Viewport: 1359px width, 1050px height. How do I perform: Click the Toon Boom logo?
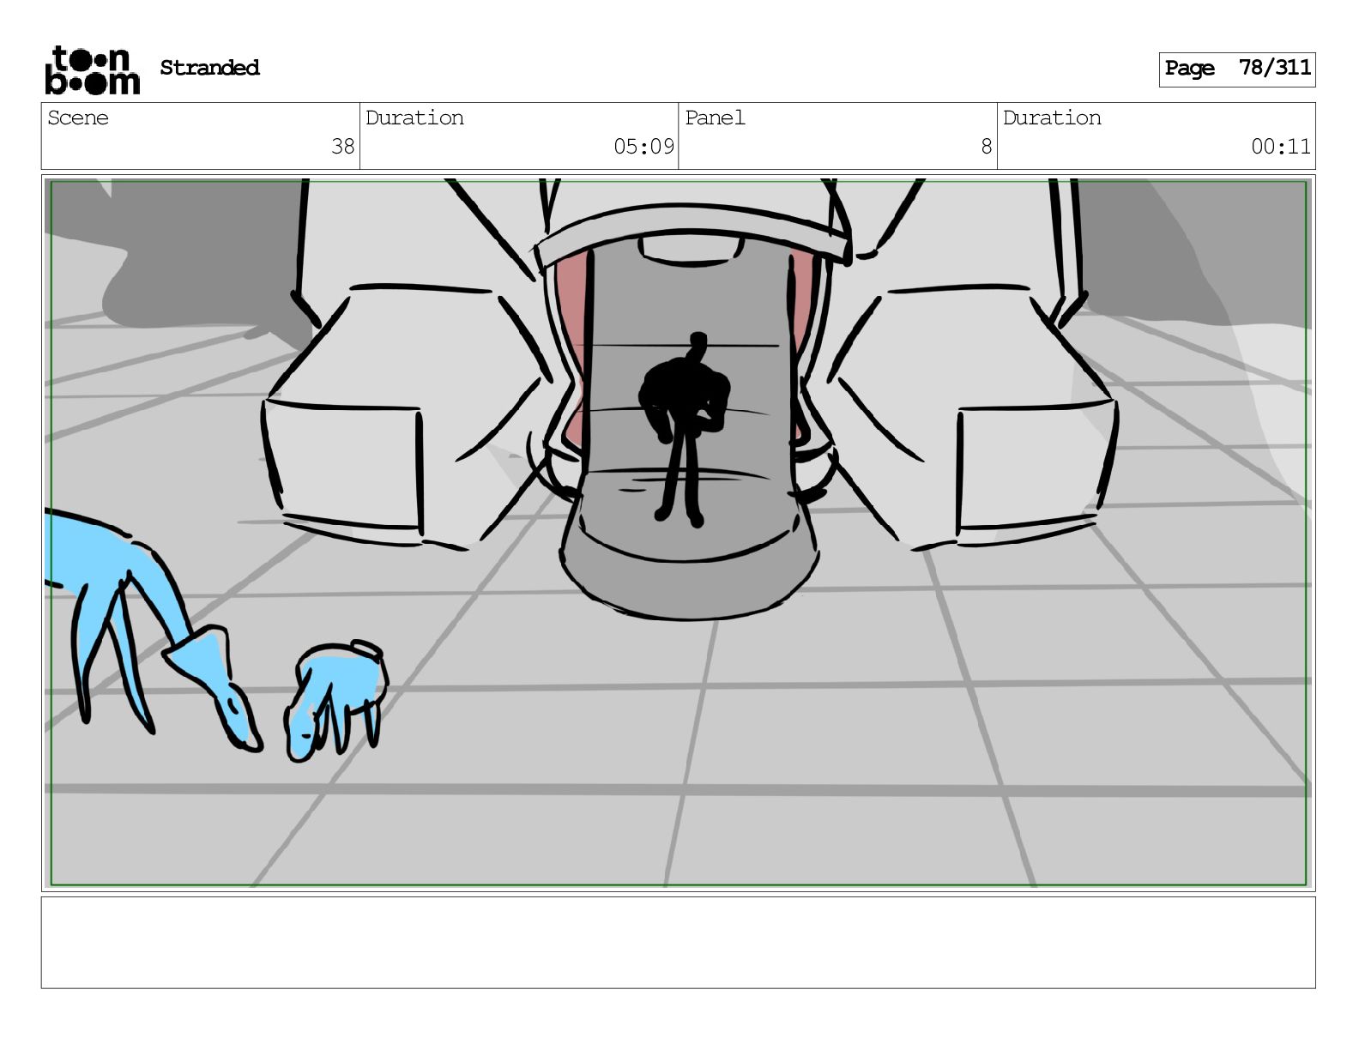pos(92,69)
